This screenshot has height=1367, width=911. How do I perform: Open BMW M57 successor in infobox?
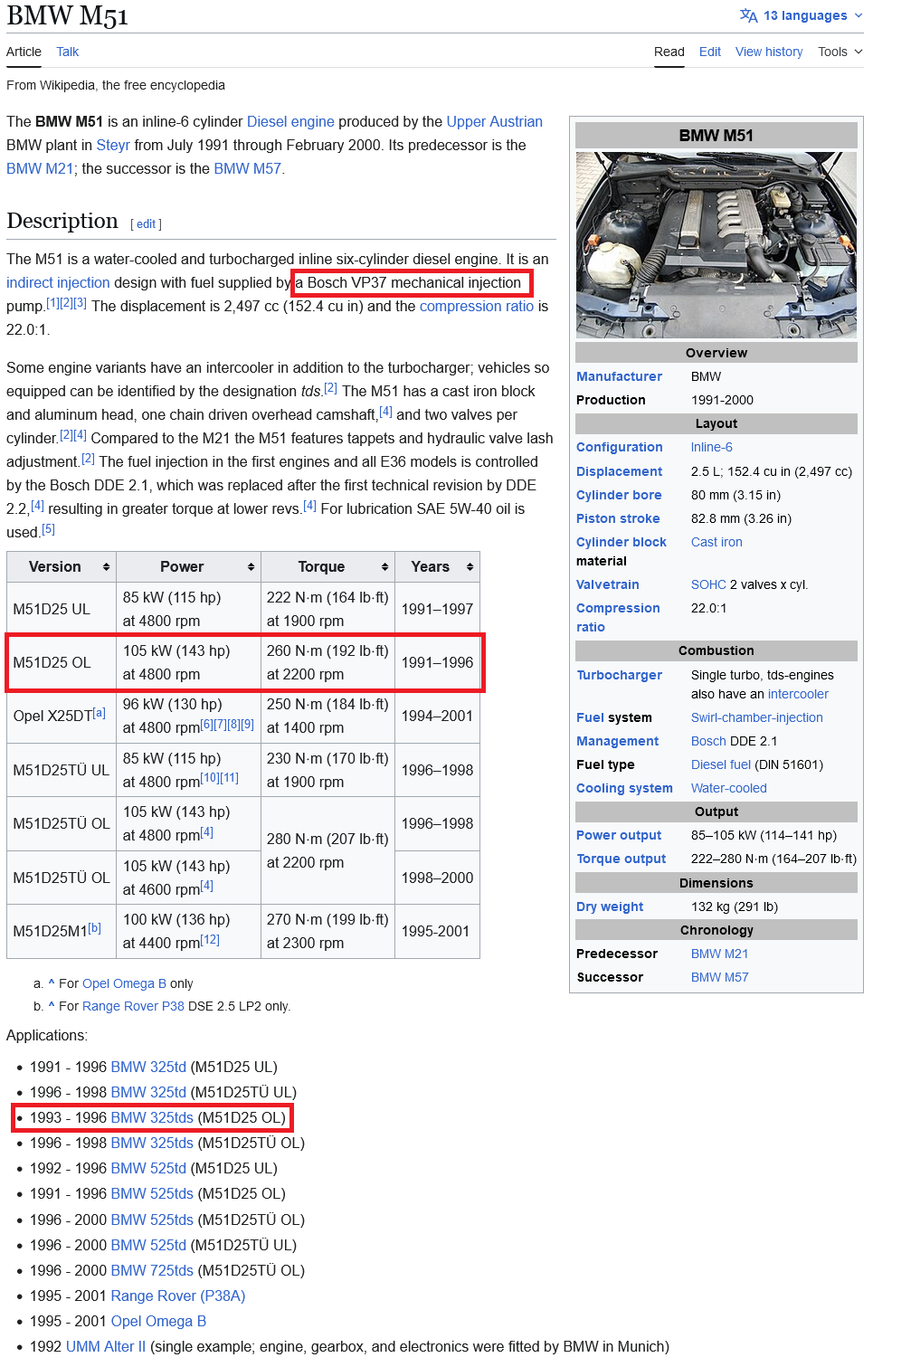tap(720, 977)
